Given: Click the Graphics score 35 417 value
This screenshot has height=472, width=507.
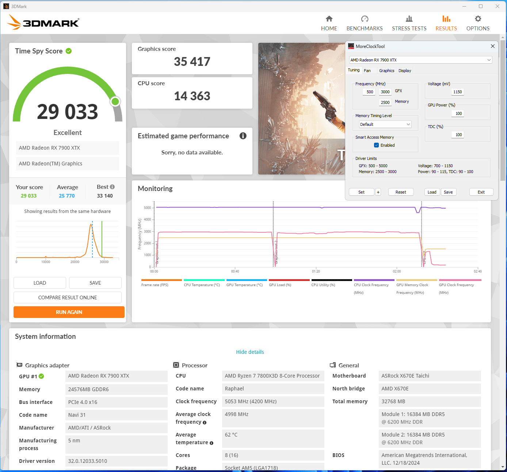Looking at the screenshot, I should click(x=192, y=61).
